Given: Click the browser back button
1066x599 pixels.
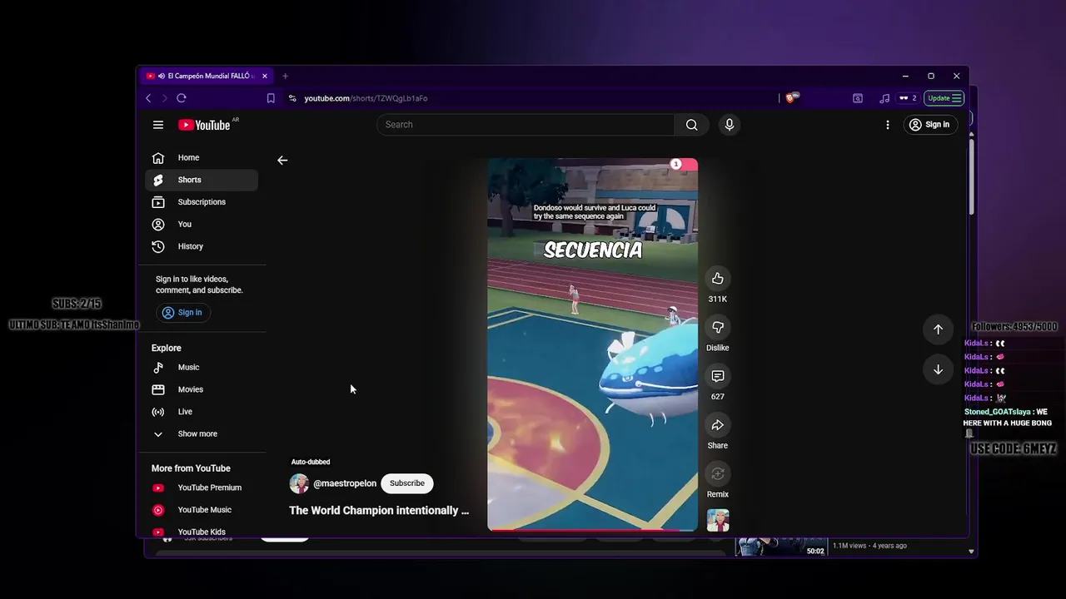Looking at the screenshot, I should [x=148, y=98].
